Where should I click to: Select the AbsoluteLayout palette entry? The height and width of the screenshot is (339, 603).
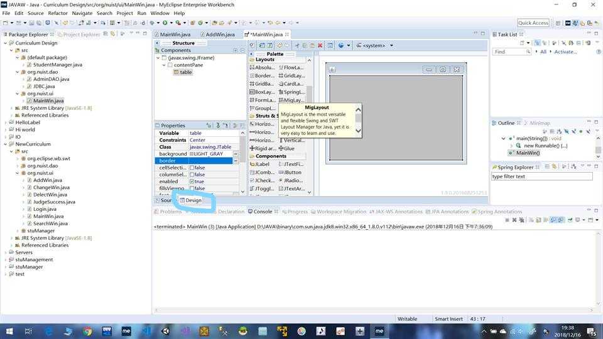pos(263,67)
